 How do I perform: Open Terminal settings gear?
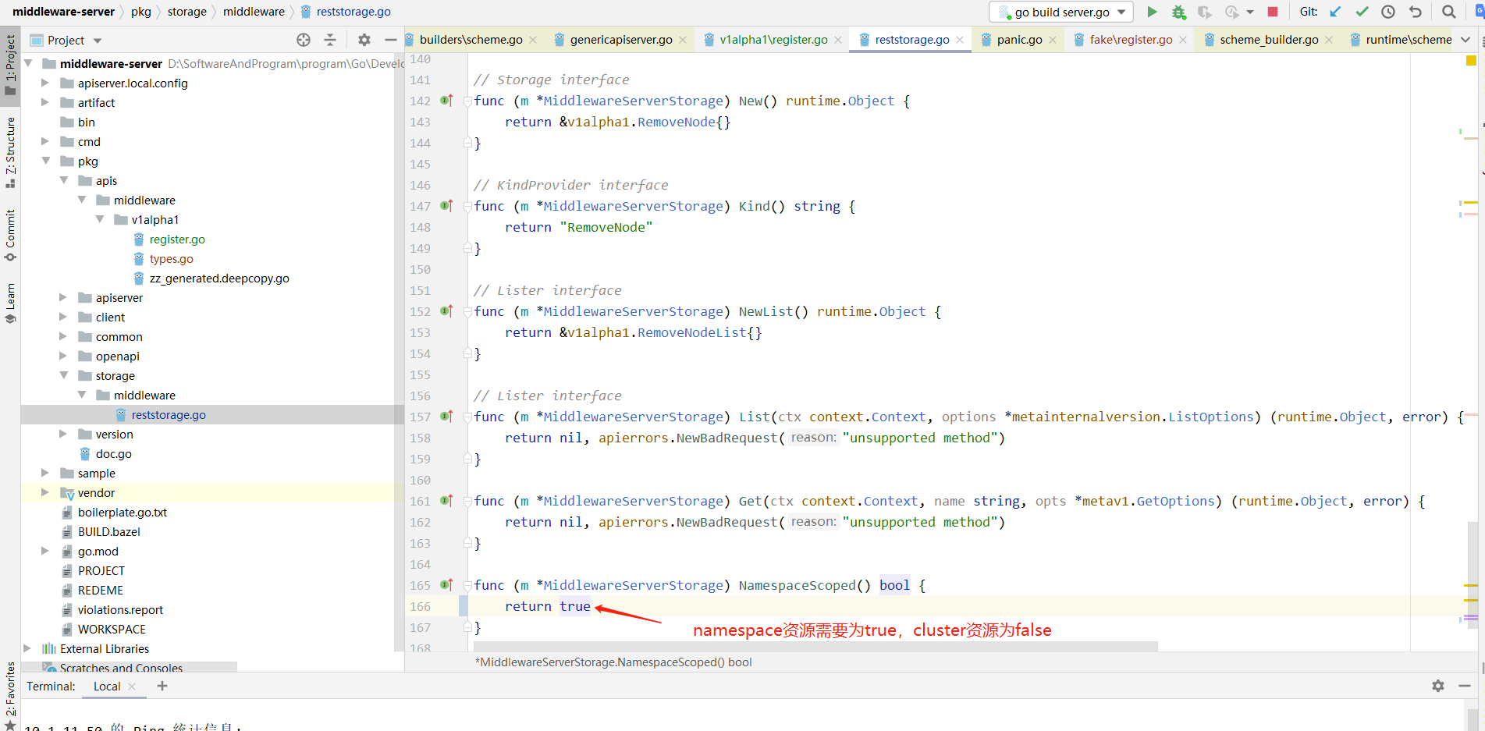tap(1438, 686)
